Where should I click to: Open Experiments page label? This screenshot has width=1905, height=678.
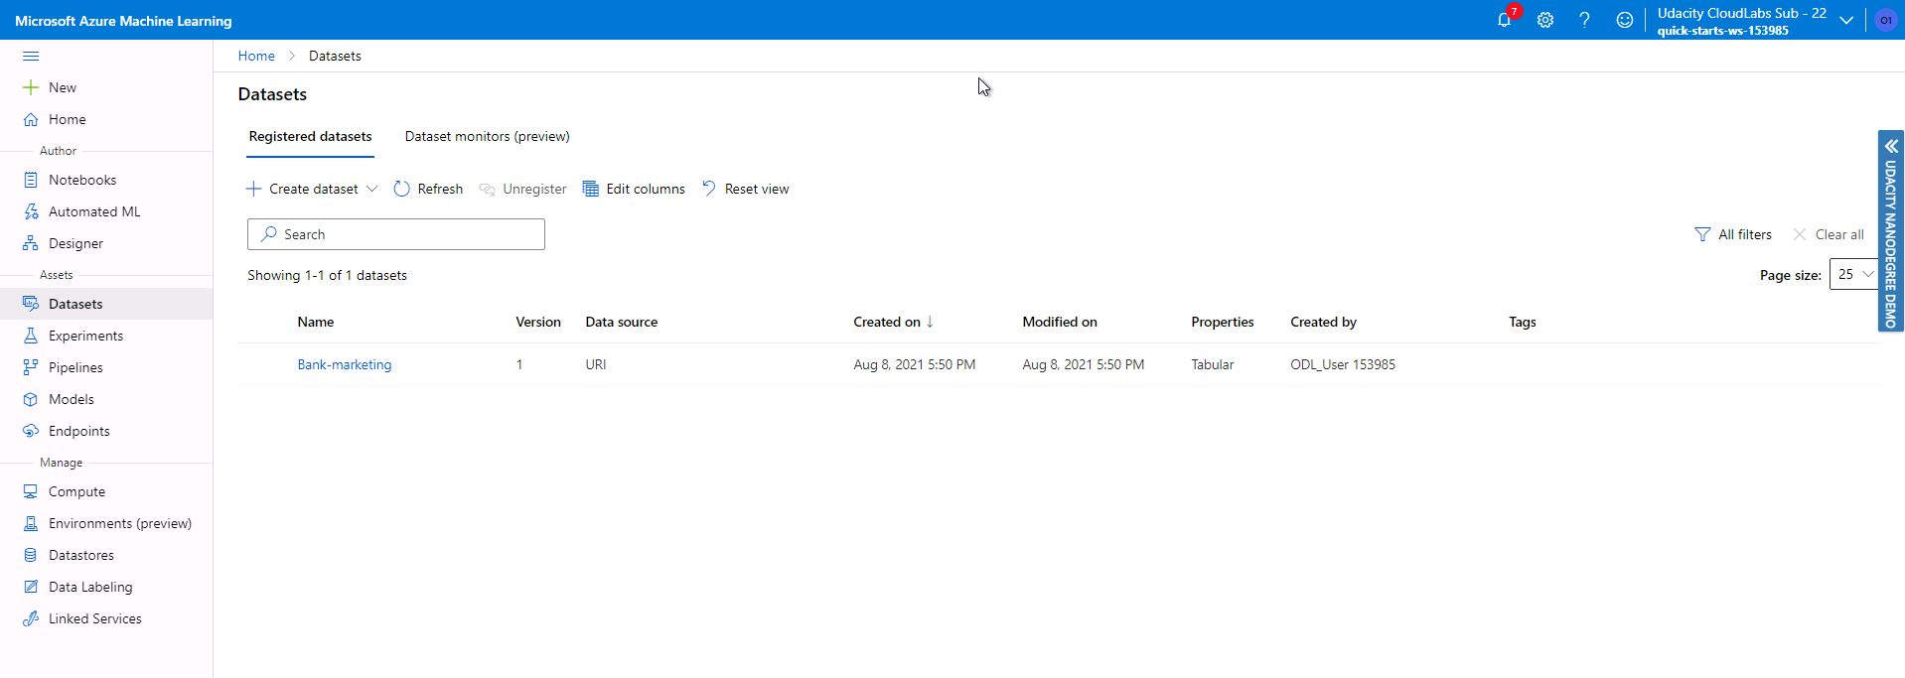pyautogui.click(x=85, y=336)
